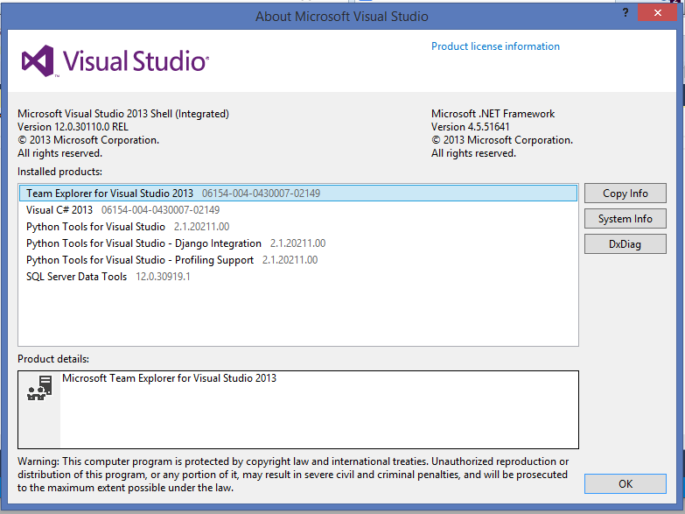Image resolution: width=685 pixels, height=514 pixels.
Task: Click the Version 12.0.30110.0 REL text
Action: click(73, 127)
